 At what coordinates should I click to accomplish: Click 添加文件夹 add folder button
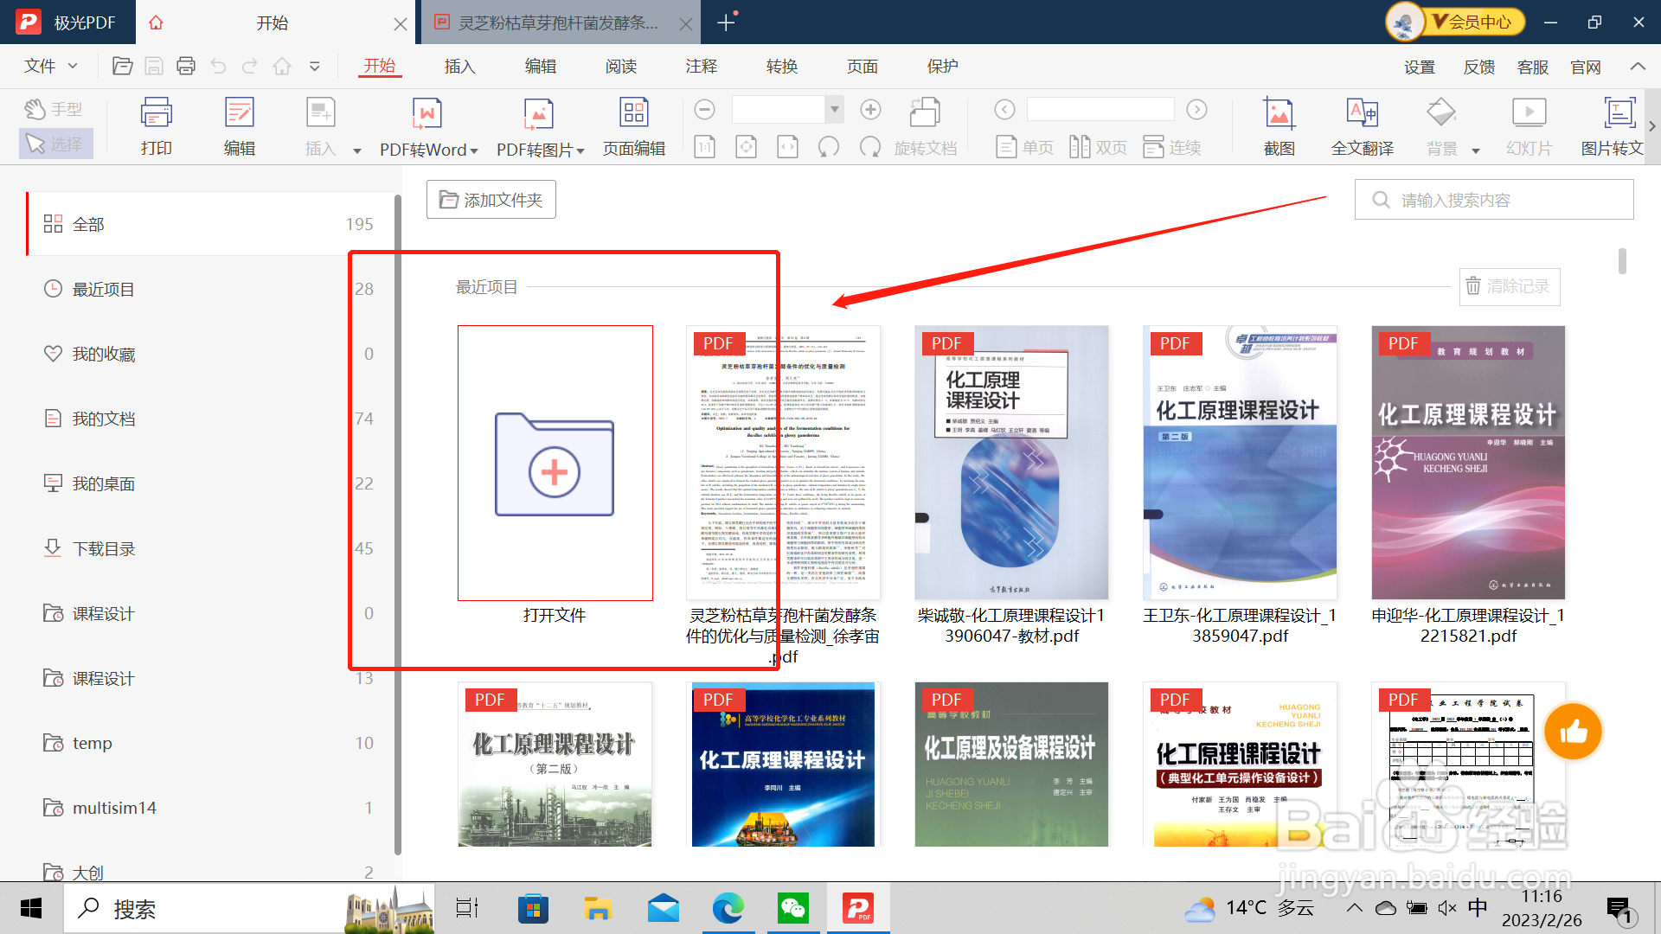491,200
